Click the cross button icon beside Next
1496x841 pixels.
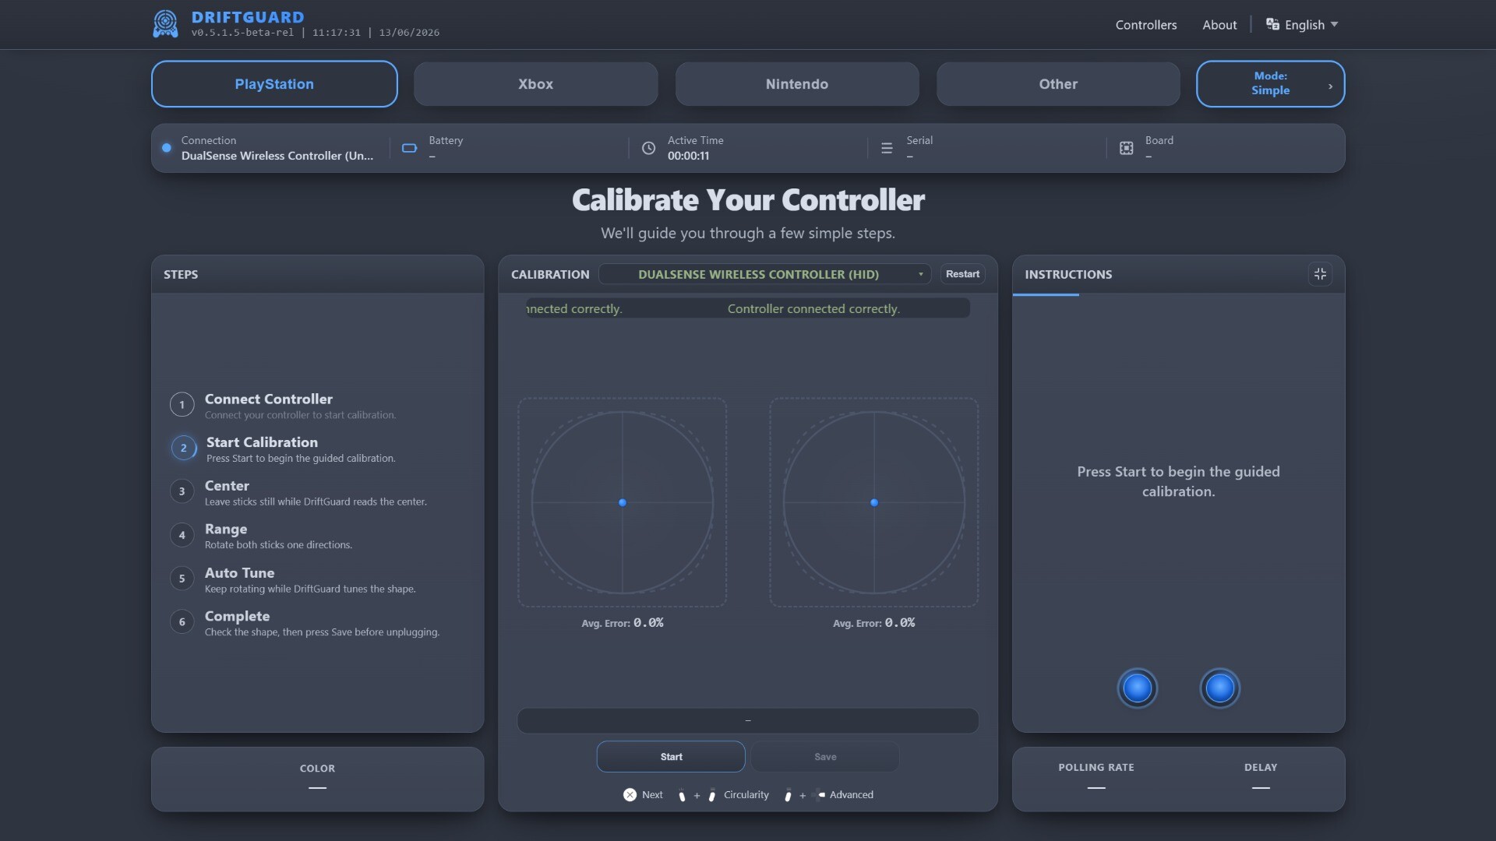(x=630, y=794)
